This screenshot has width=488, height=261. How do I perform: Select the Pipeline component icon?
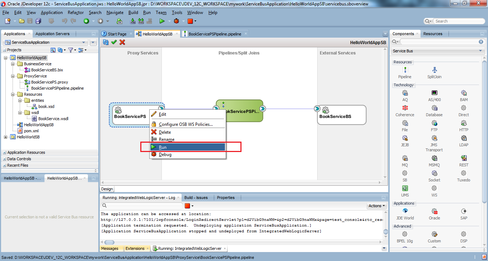click(405, 70)
